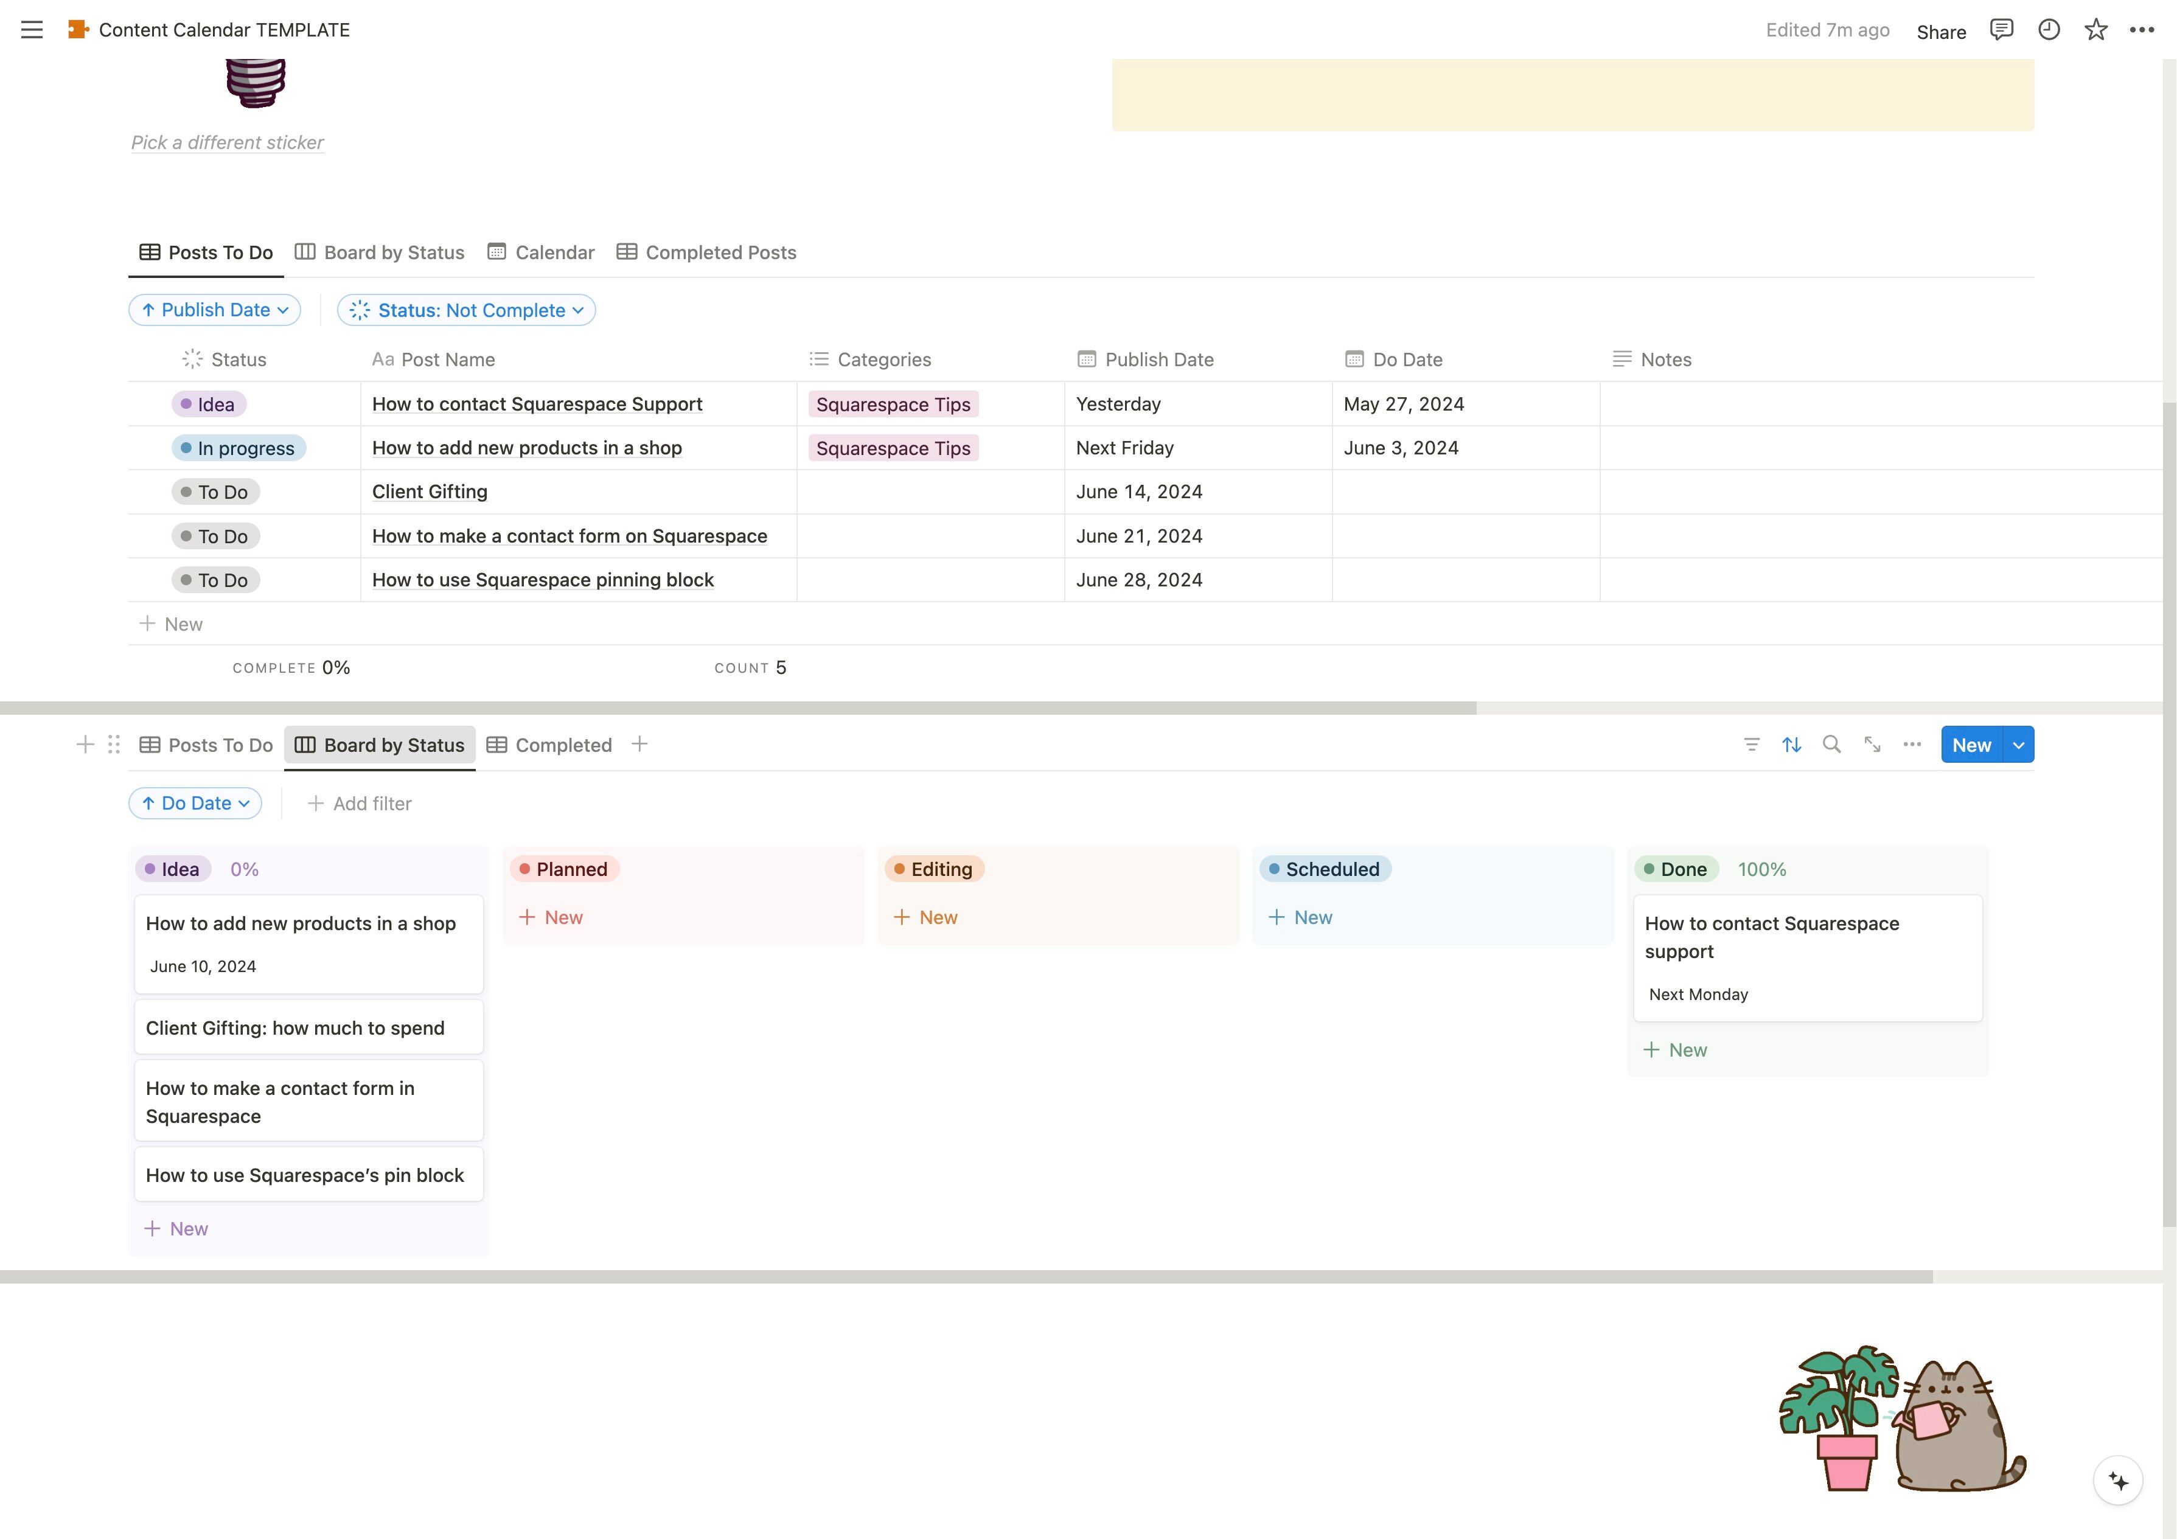The image size is (2177, 1539).
Task: Star this page as favorite
Action: click(x=2095, y=29)
